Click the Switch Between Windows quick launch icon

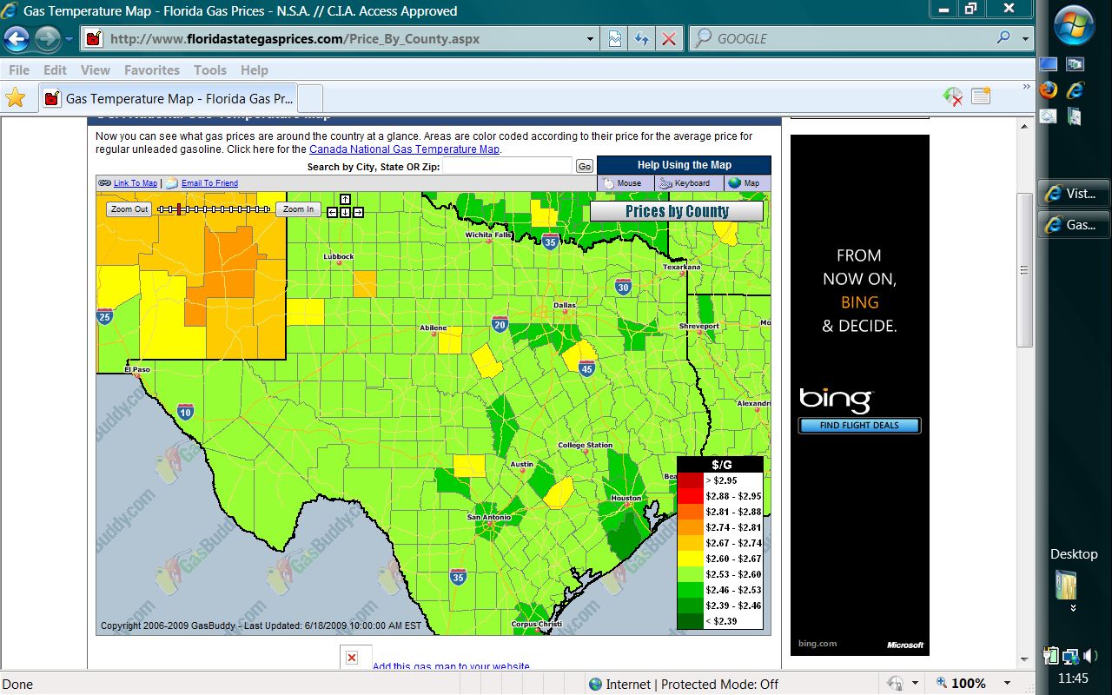pyautogui.click(x=1076, y=64)
